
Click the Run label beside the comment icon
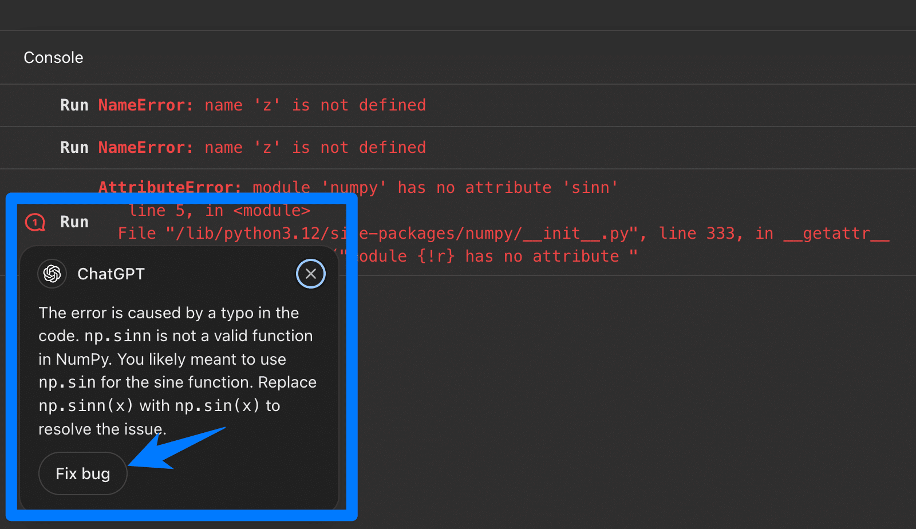click(74, 222)
